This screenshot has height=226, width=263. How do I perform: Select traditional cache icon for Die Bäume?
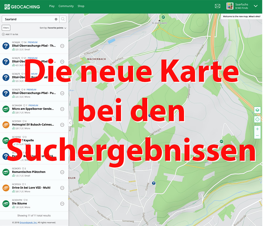tap(6, 204)
